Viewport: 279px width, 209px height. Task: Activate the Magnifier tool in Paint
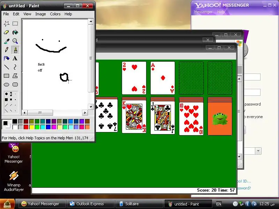pos(15,41)
